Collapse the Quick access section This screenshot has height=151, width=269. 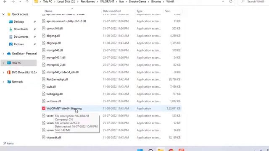pos(3,14)
